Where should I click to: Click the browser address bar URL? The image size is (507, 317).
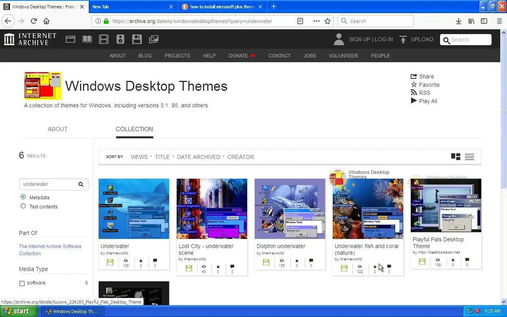pyautogui.click(x=192, y=21)
